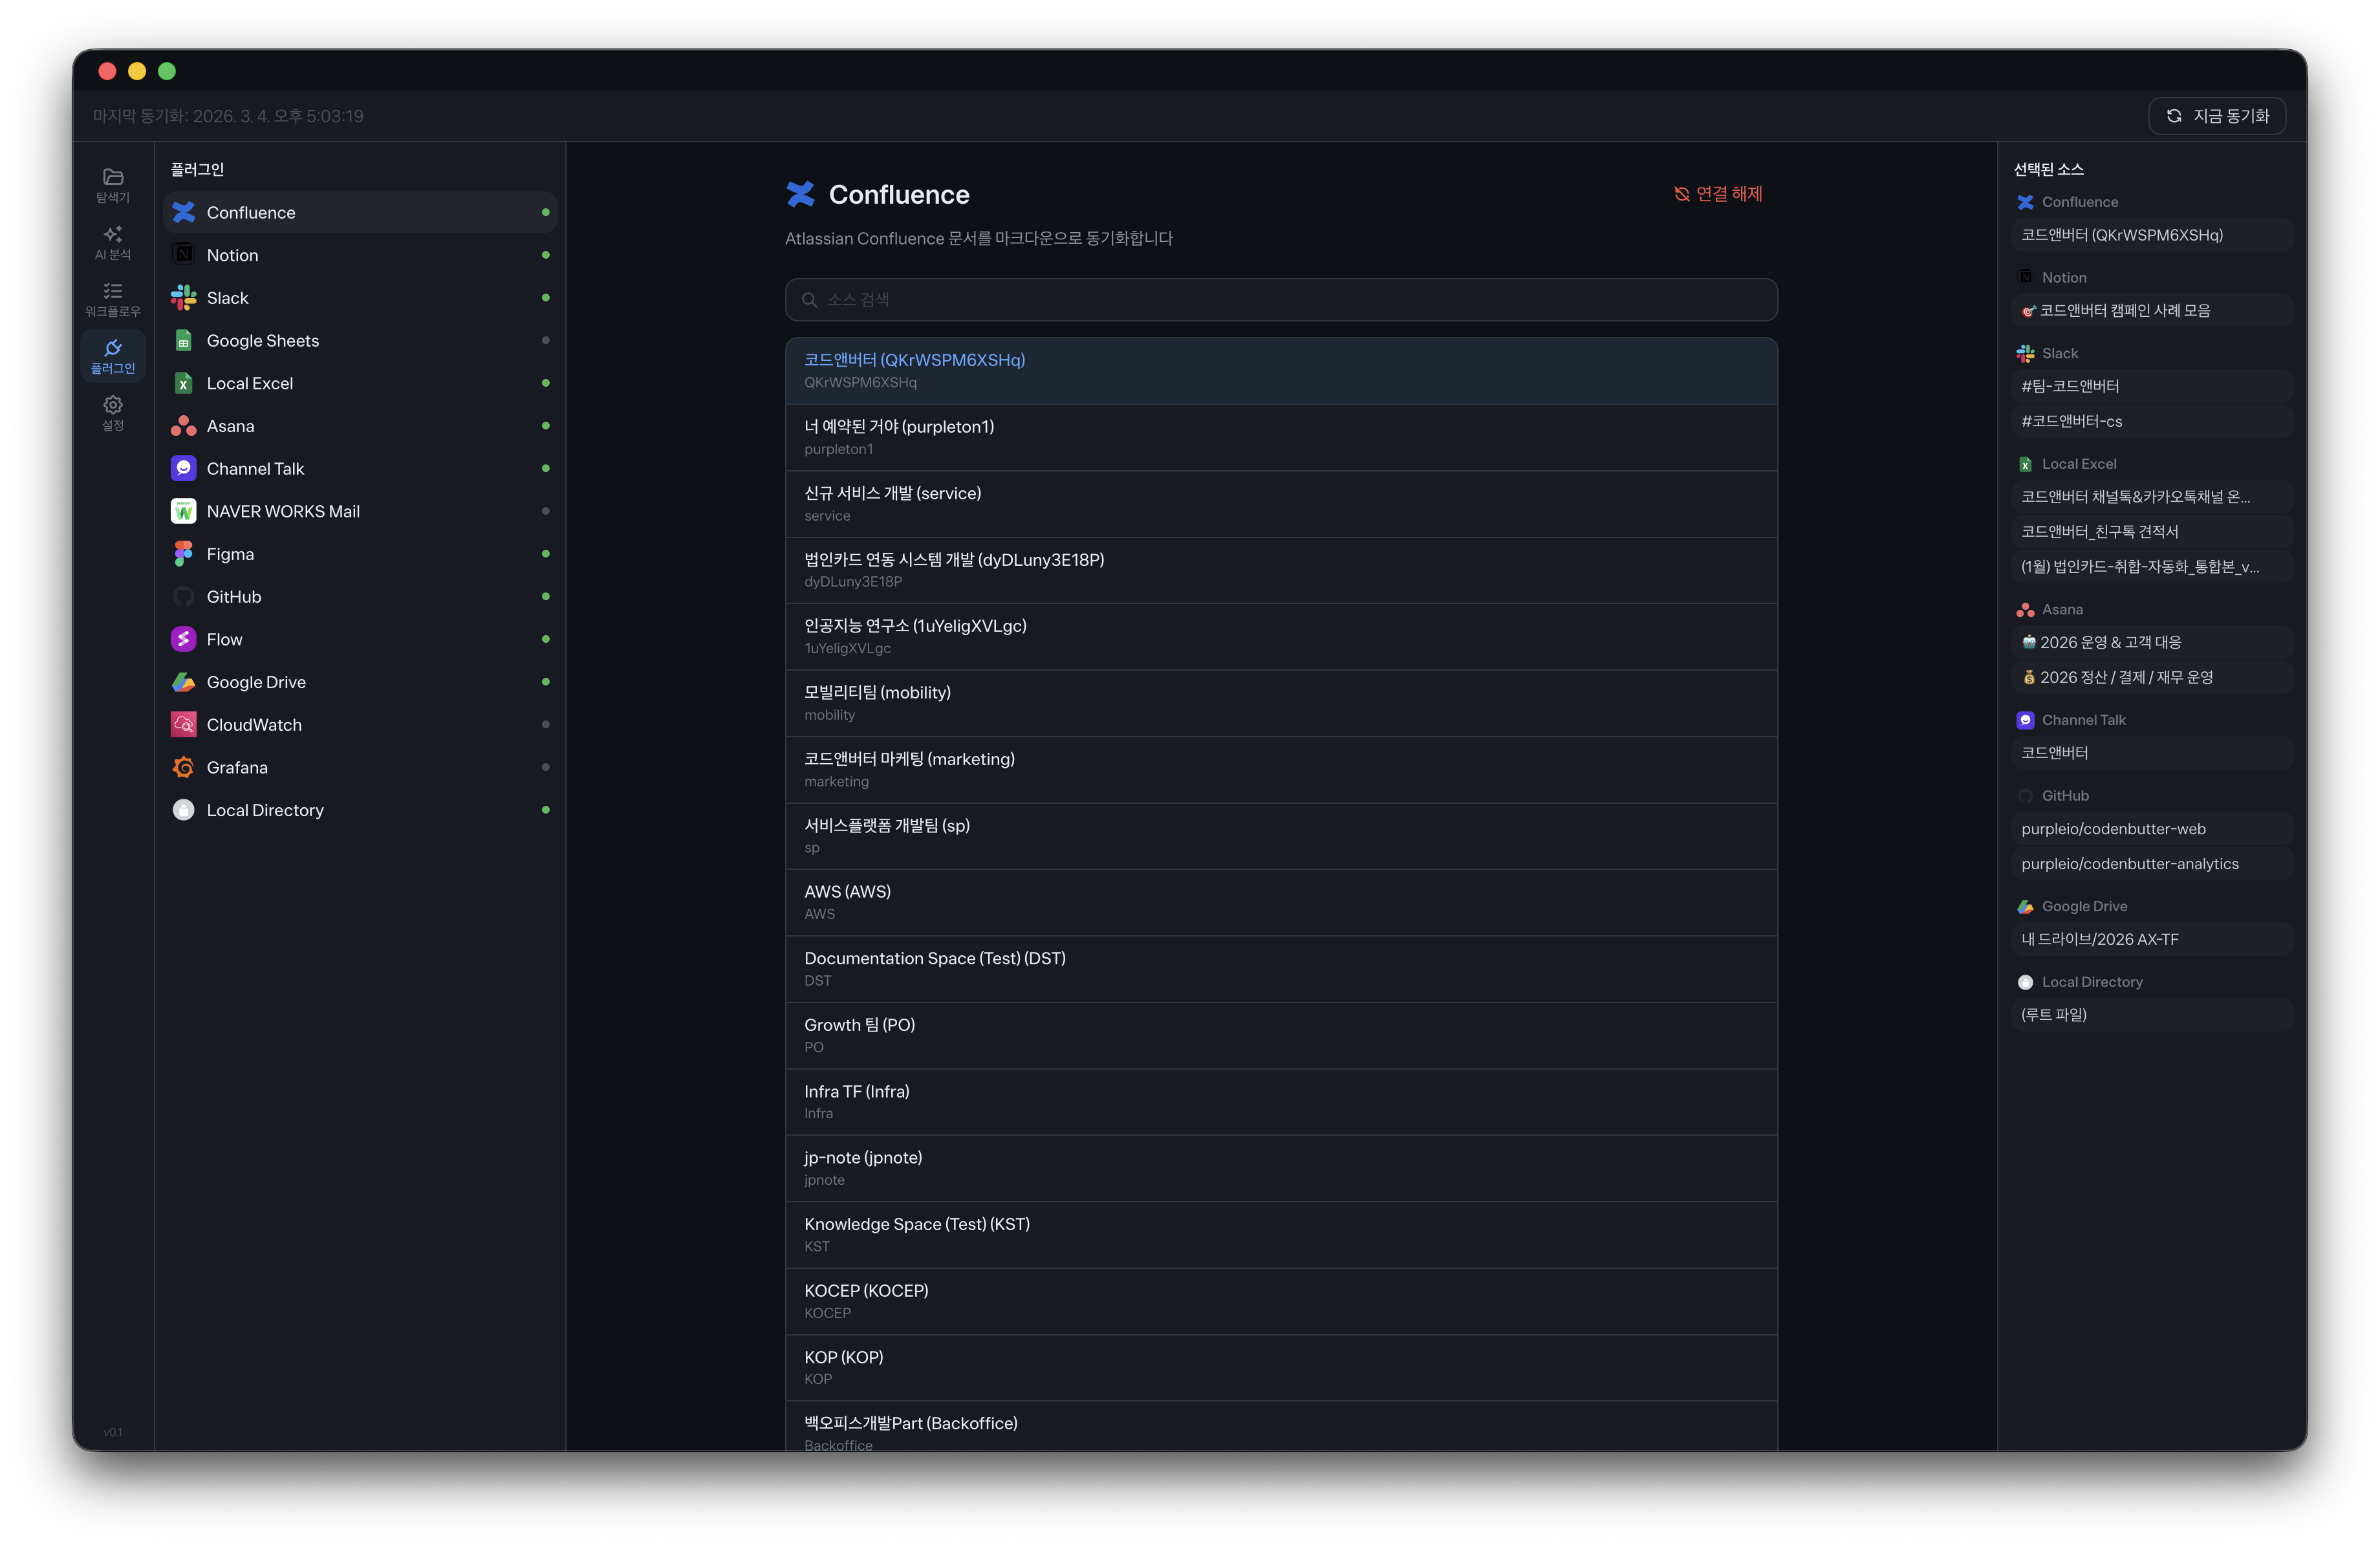Select the Grafana plugin icon
This screenshot has height=1547, width=2380.
(184, 767)
